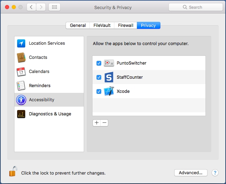Select Reminders label in list
226x184 pixels.
(40, 86)
